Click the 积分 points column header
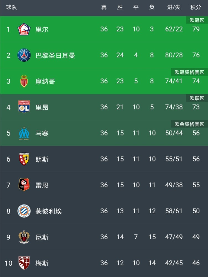208x277 pixels. tap(196, 7)
